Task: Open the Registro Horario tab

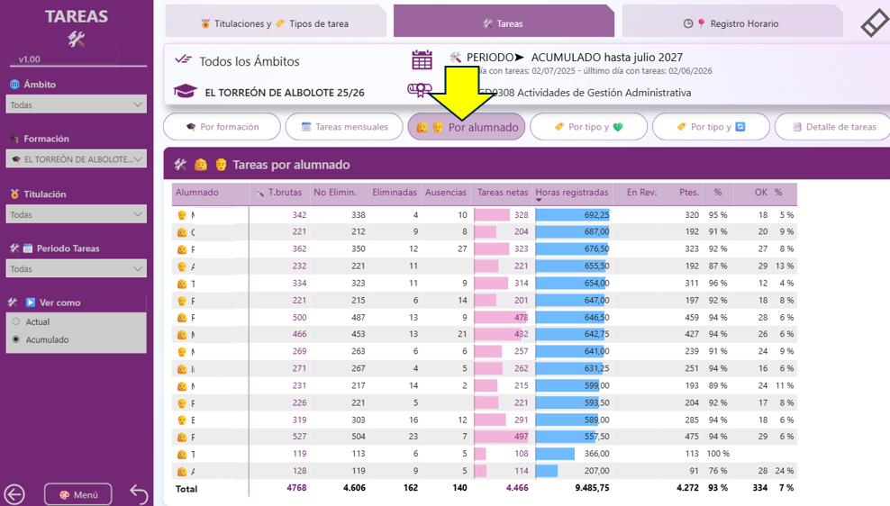Action: click(732, 23)
